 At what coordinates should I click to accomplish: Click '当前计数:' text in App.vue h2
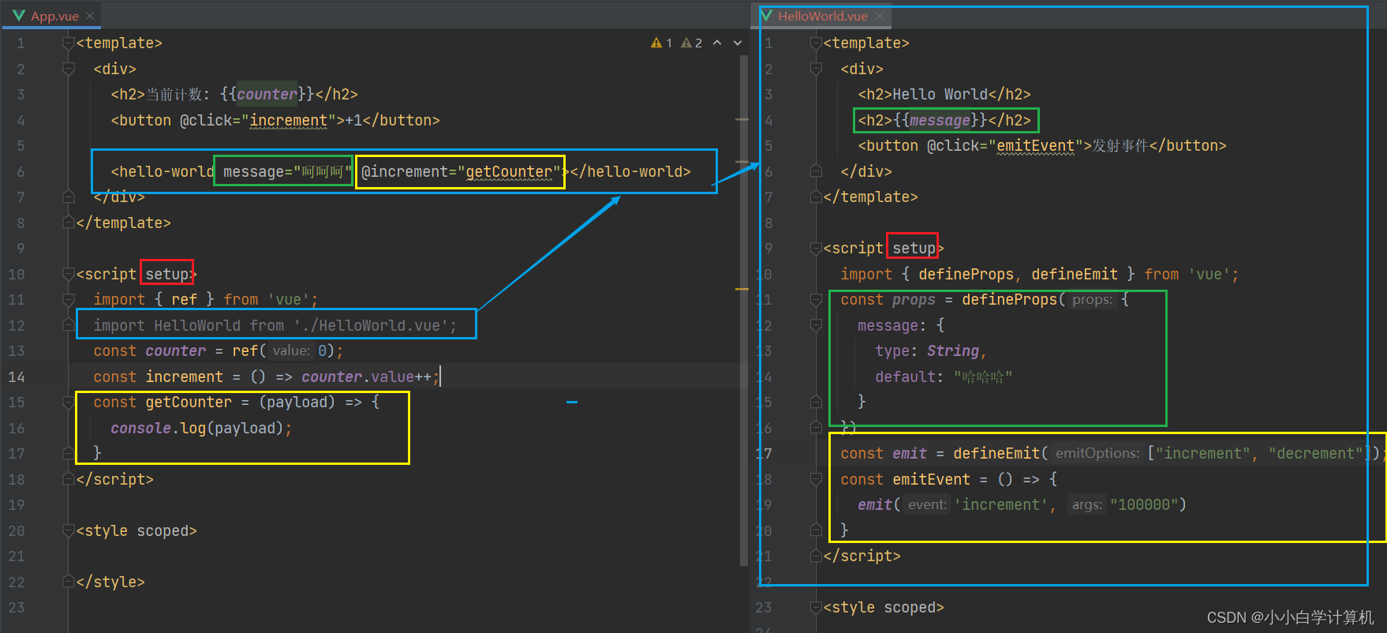[178, 95]
